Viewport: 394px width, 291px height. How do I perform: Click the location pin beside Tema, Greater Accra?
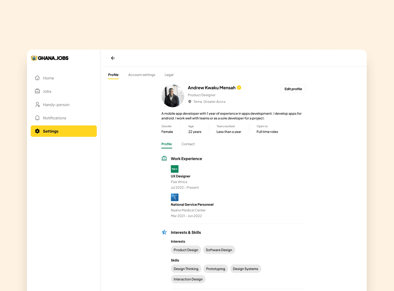coord(190,101)
